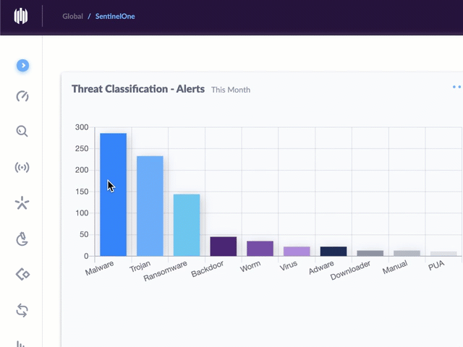Open the bar chart reports sidebar icon

click(x=22, y=343)
